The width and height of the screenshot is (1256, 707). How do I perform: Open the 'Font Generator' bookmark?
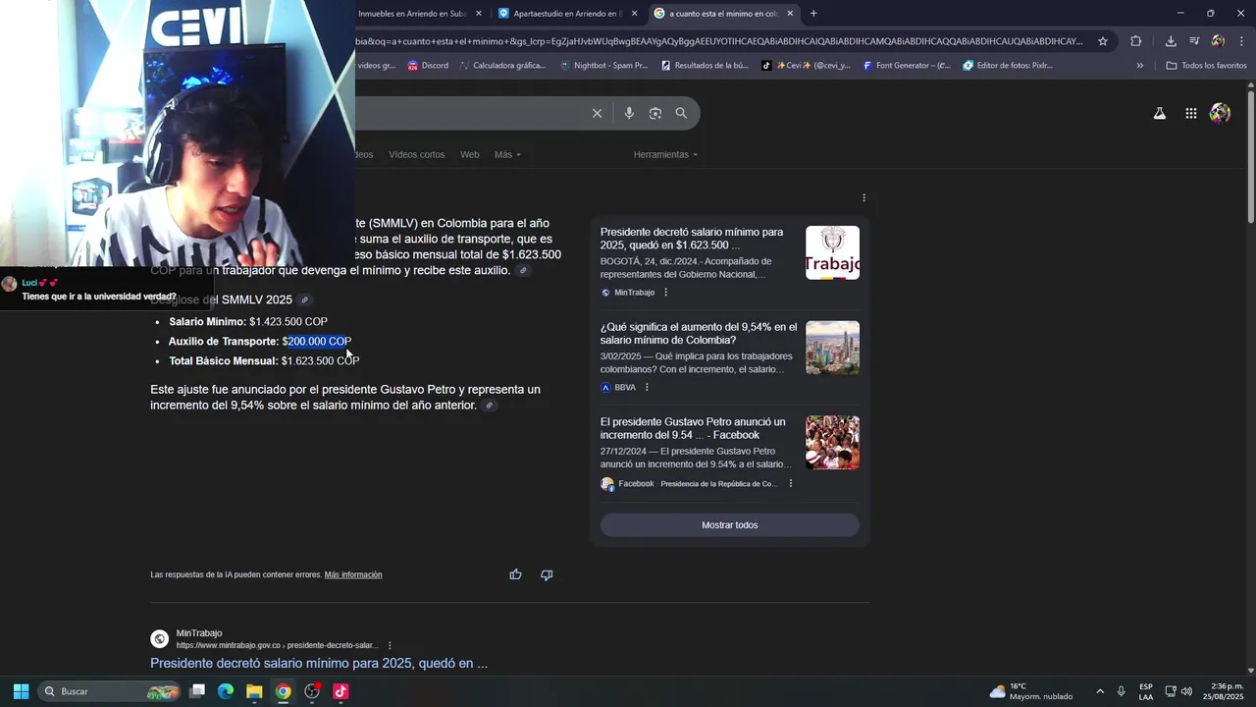point(907,66)
